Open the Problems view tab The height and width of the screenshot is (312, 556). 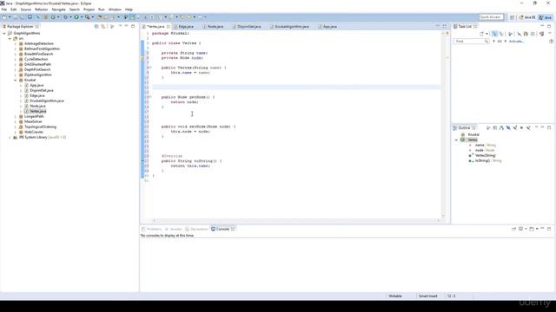coord(151,229)
